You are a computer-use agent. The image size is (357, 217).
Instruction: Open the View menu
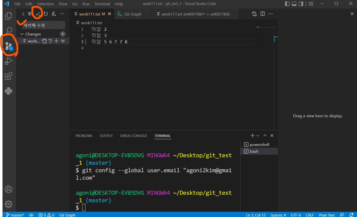(x=63, y=4)
